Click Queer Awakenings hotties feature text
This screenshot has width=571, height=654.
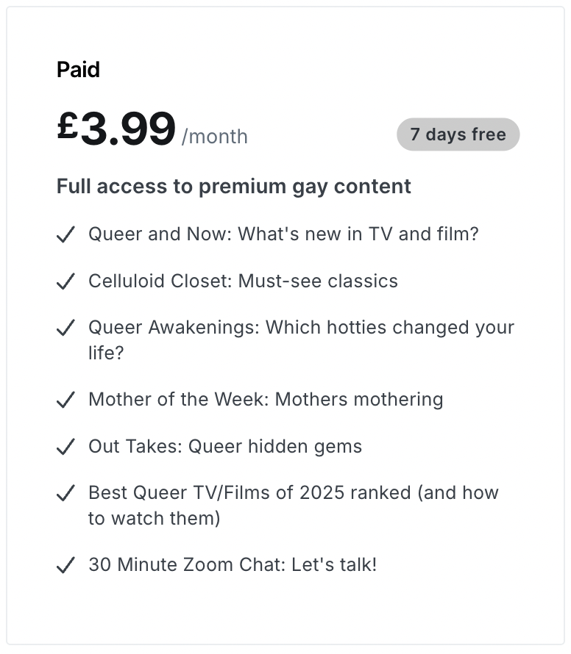click(301, 327)
